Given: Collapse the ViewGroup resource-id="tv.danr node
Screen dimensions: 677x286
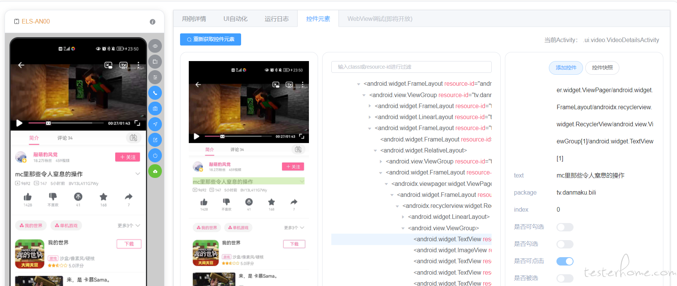Looking at the screenshot, I should [x=364, y=95].
